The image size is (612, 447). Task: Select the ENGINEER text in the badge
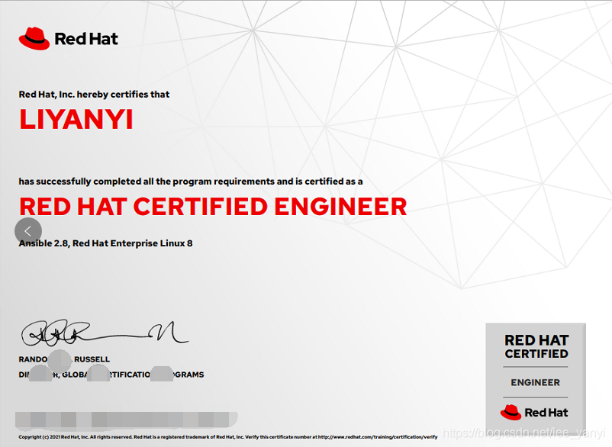[x=536, y=383]
